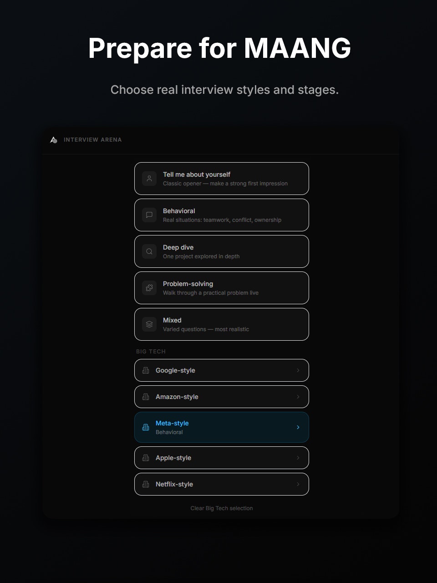Click the Behavioral subtitle under Meta-style
Image resolution: width=437 pixels, height=583 pixels.
pos(169,432)
